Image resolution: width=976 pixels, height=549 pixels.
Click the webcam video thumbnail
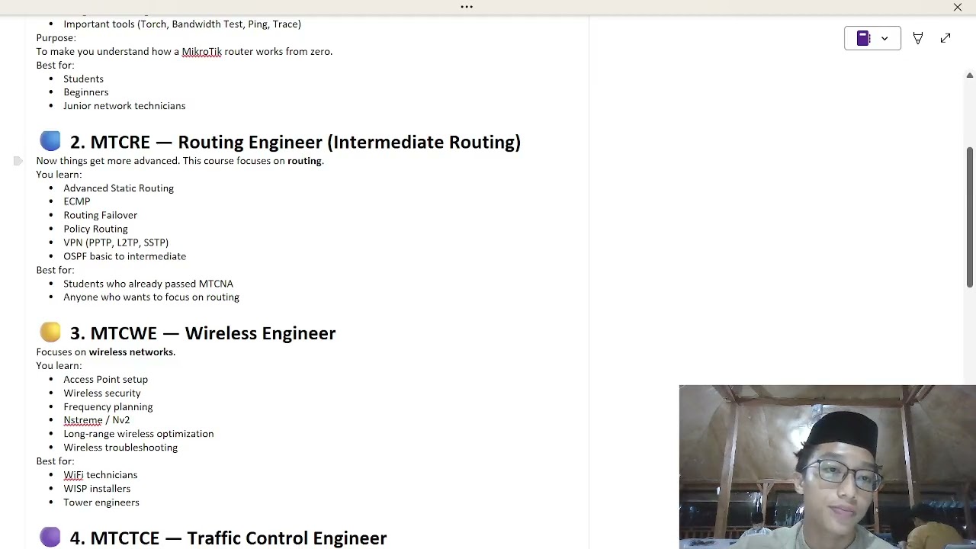pos(827,467)
